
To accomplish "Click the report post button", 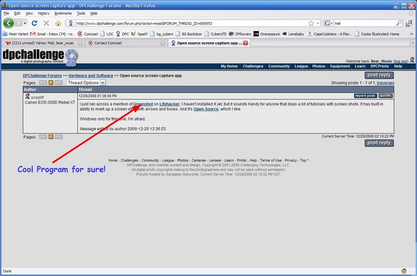I will pyautogui.click(x=365, y=96).
